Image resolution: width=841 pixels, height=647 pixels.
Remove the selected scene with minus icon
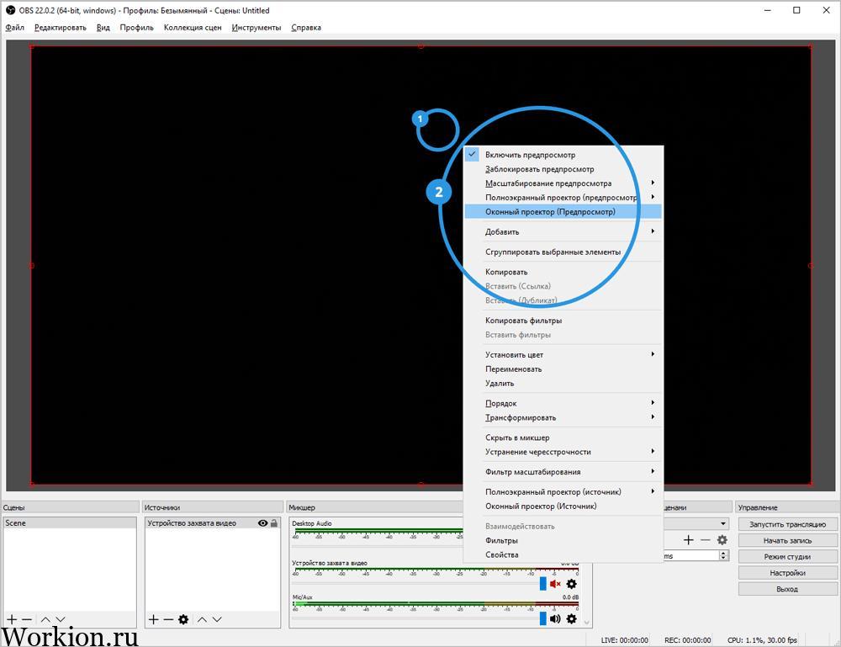[x=27, y=619]
